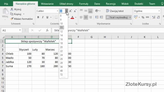Click the decrease font size icon
The image size is (164, 92).
coord(75,11)
